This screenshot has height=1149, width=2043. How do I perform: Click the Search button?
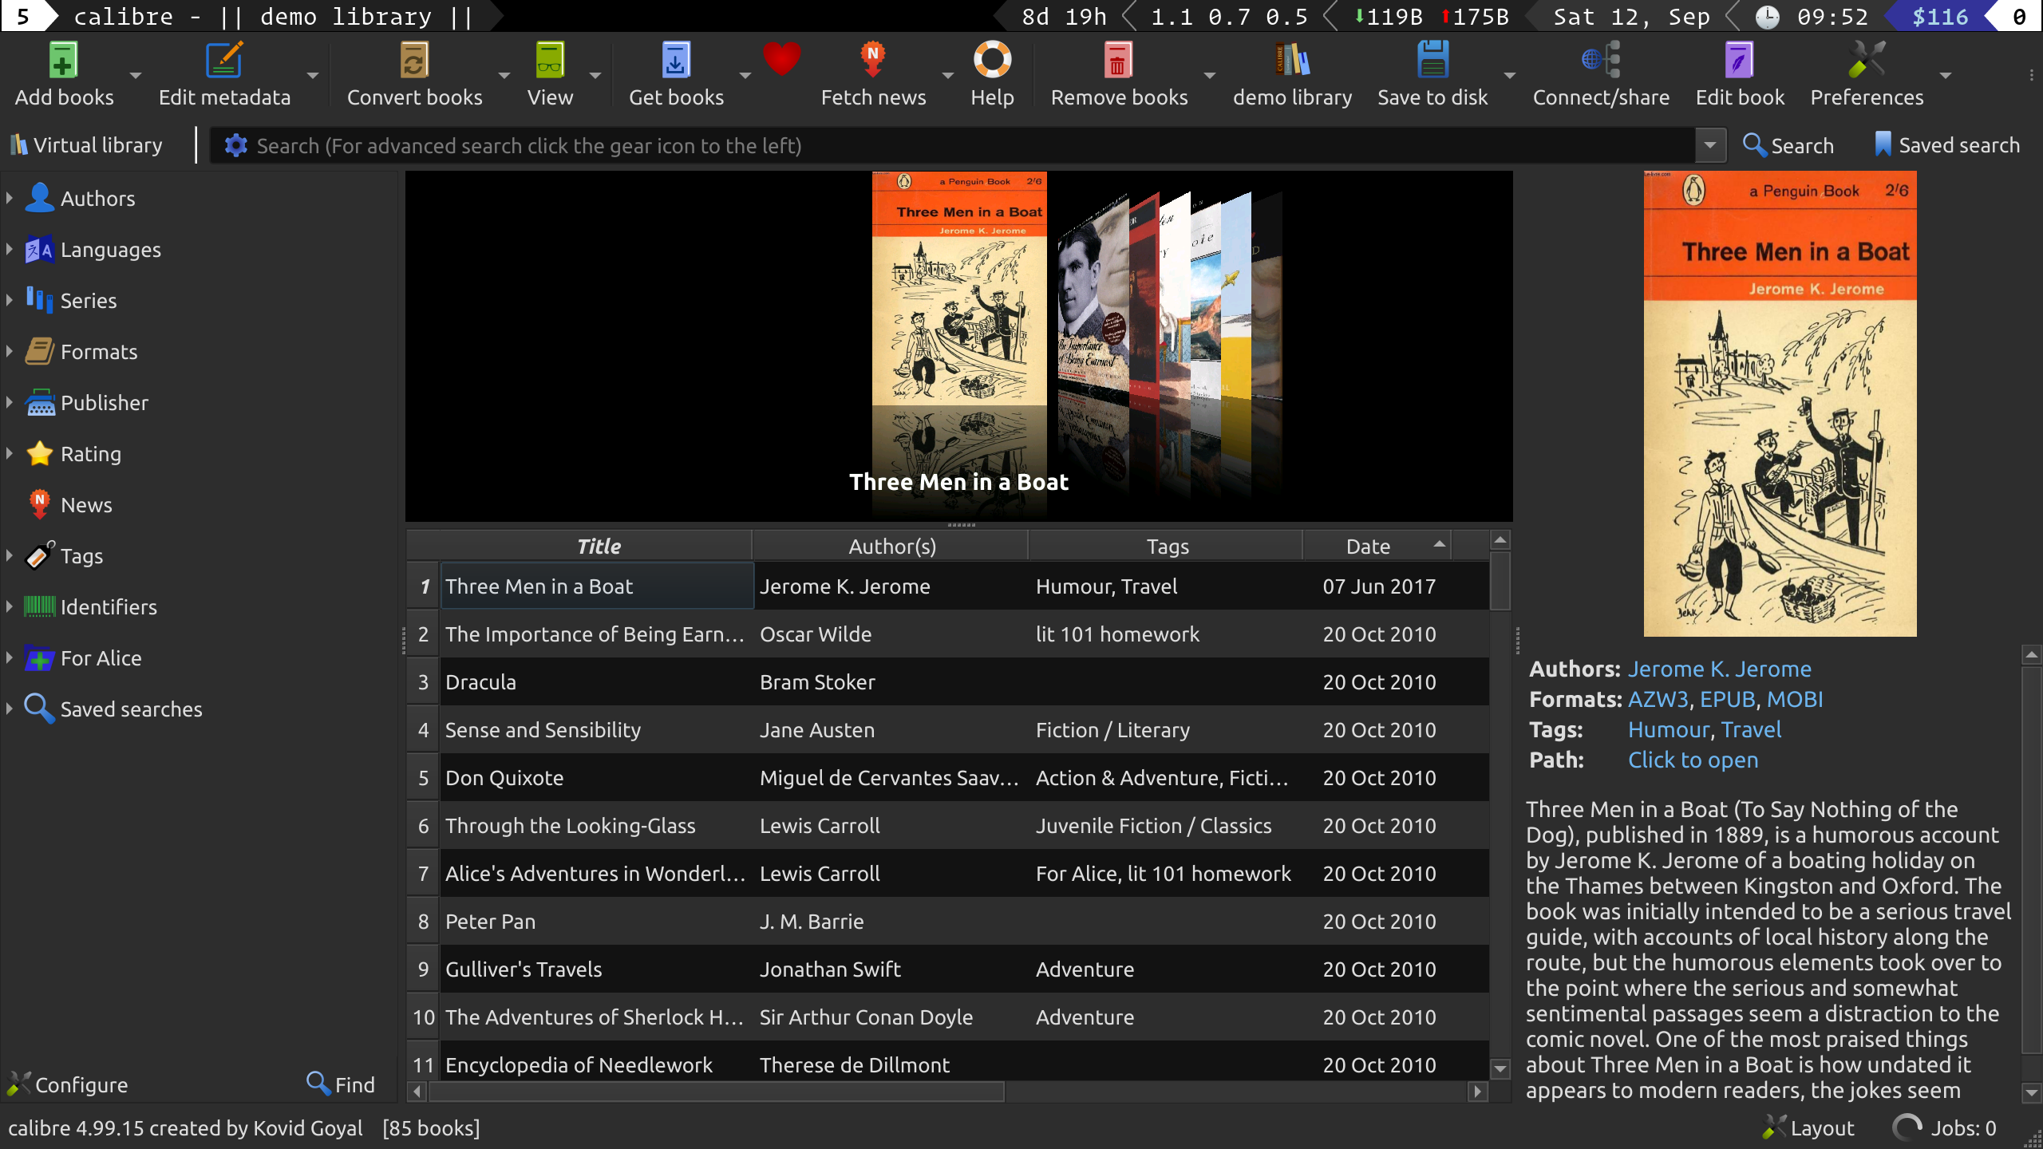(x=1788, y=145)
